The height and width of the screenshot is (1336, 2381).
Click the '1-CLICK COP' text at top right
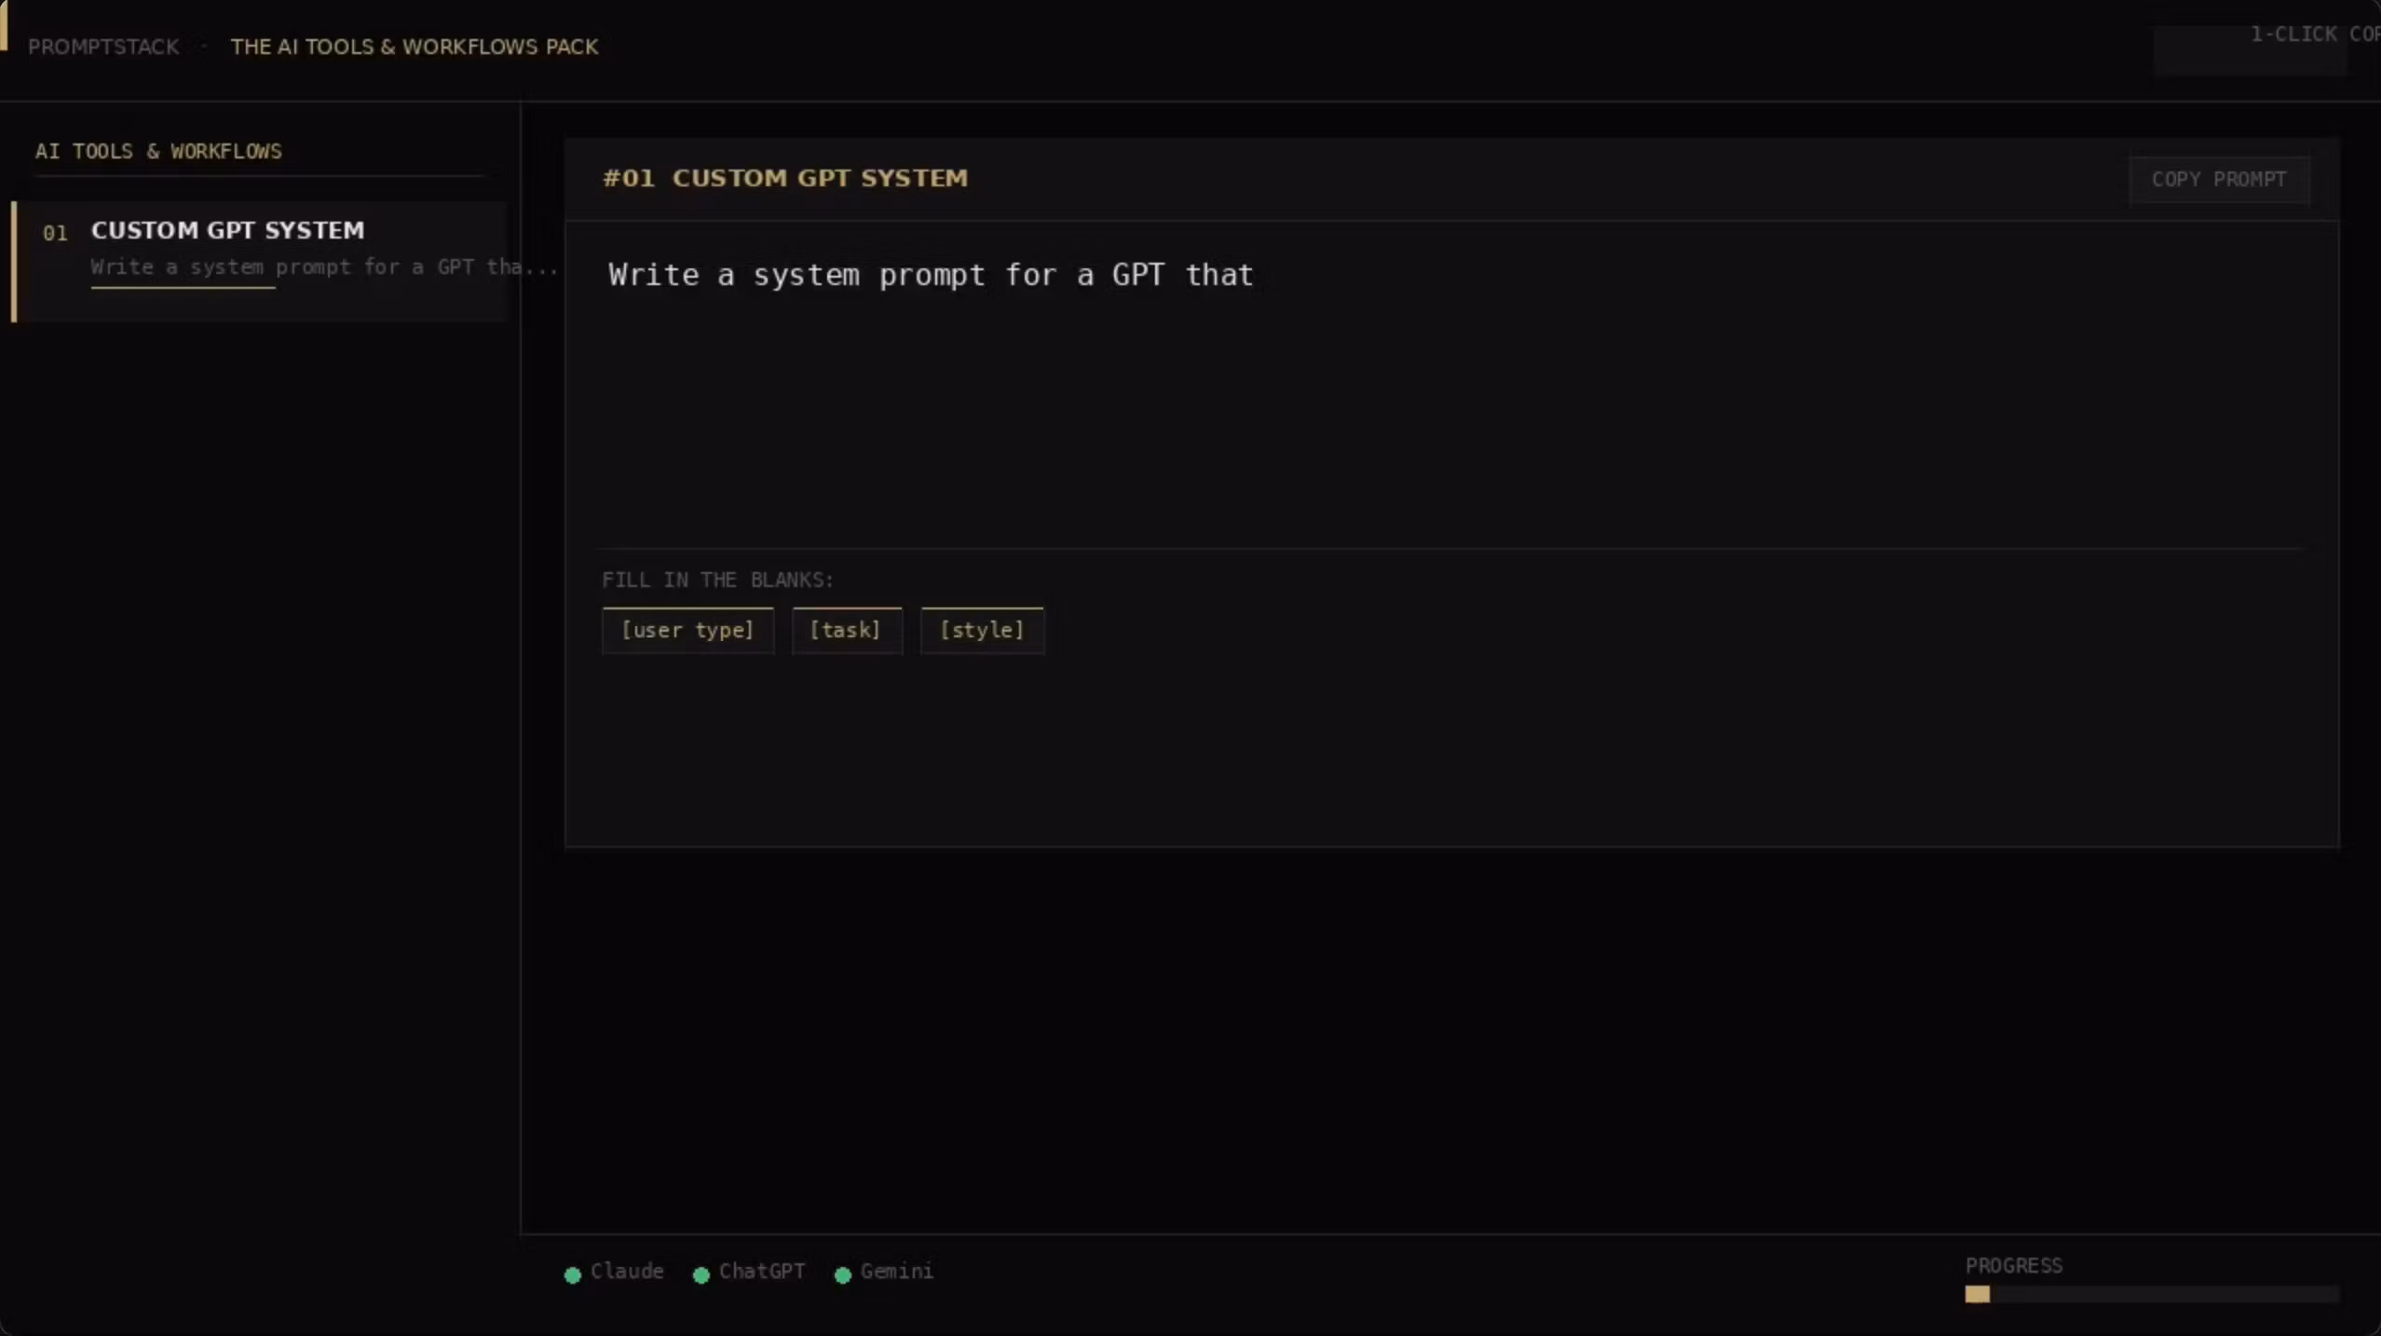click(2315, 34)
